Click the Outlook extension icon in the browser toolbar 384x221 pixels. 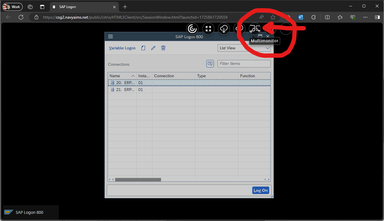click(x=300, y=17)
